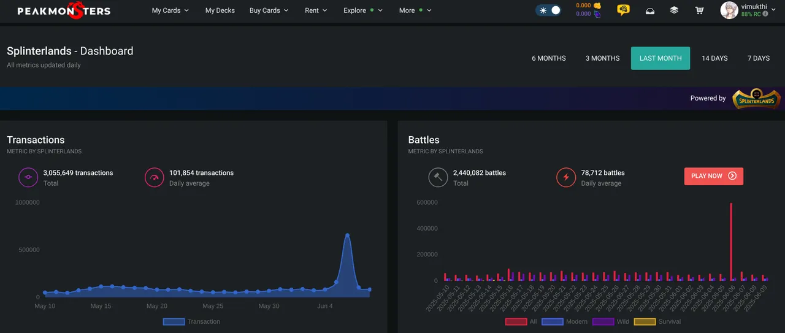Expand the Rent dropdown menu
This screenshot has width=785, height=333.
(316, 10)
